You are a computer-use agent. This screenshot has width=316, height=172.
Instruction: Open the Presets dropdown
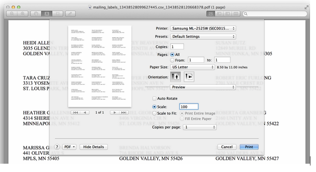(203, 36)
